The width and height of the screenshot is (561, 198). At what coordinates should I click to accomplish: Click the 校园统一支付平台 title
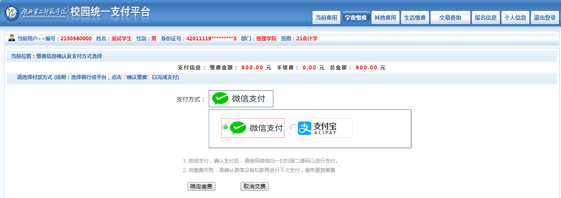point(110,13)
